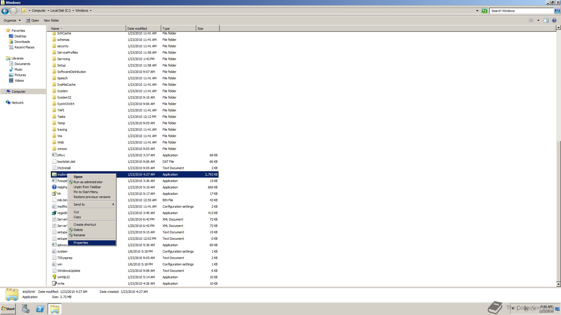Open the Pictures library
Viewport: 561px width, 315px height.
click(20, 75)
